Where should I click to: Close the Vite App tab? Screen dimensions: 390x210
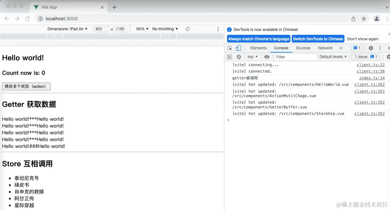(x=102, y=7)
